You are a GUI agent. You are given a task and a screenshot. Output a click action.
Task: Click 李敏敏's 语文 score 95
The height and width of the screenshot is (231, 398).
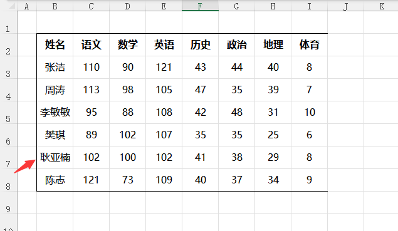[91, 112]
